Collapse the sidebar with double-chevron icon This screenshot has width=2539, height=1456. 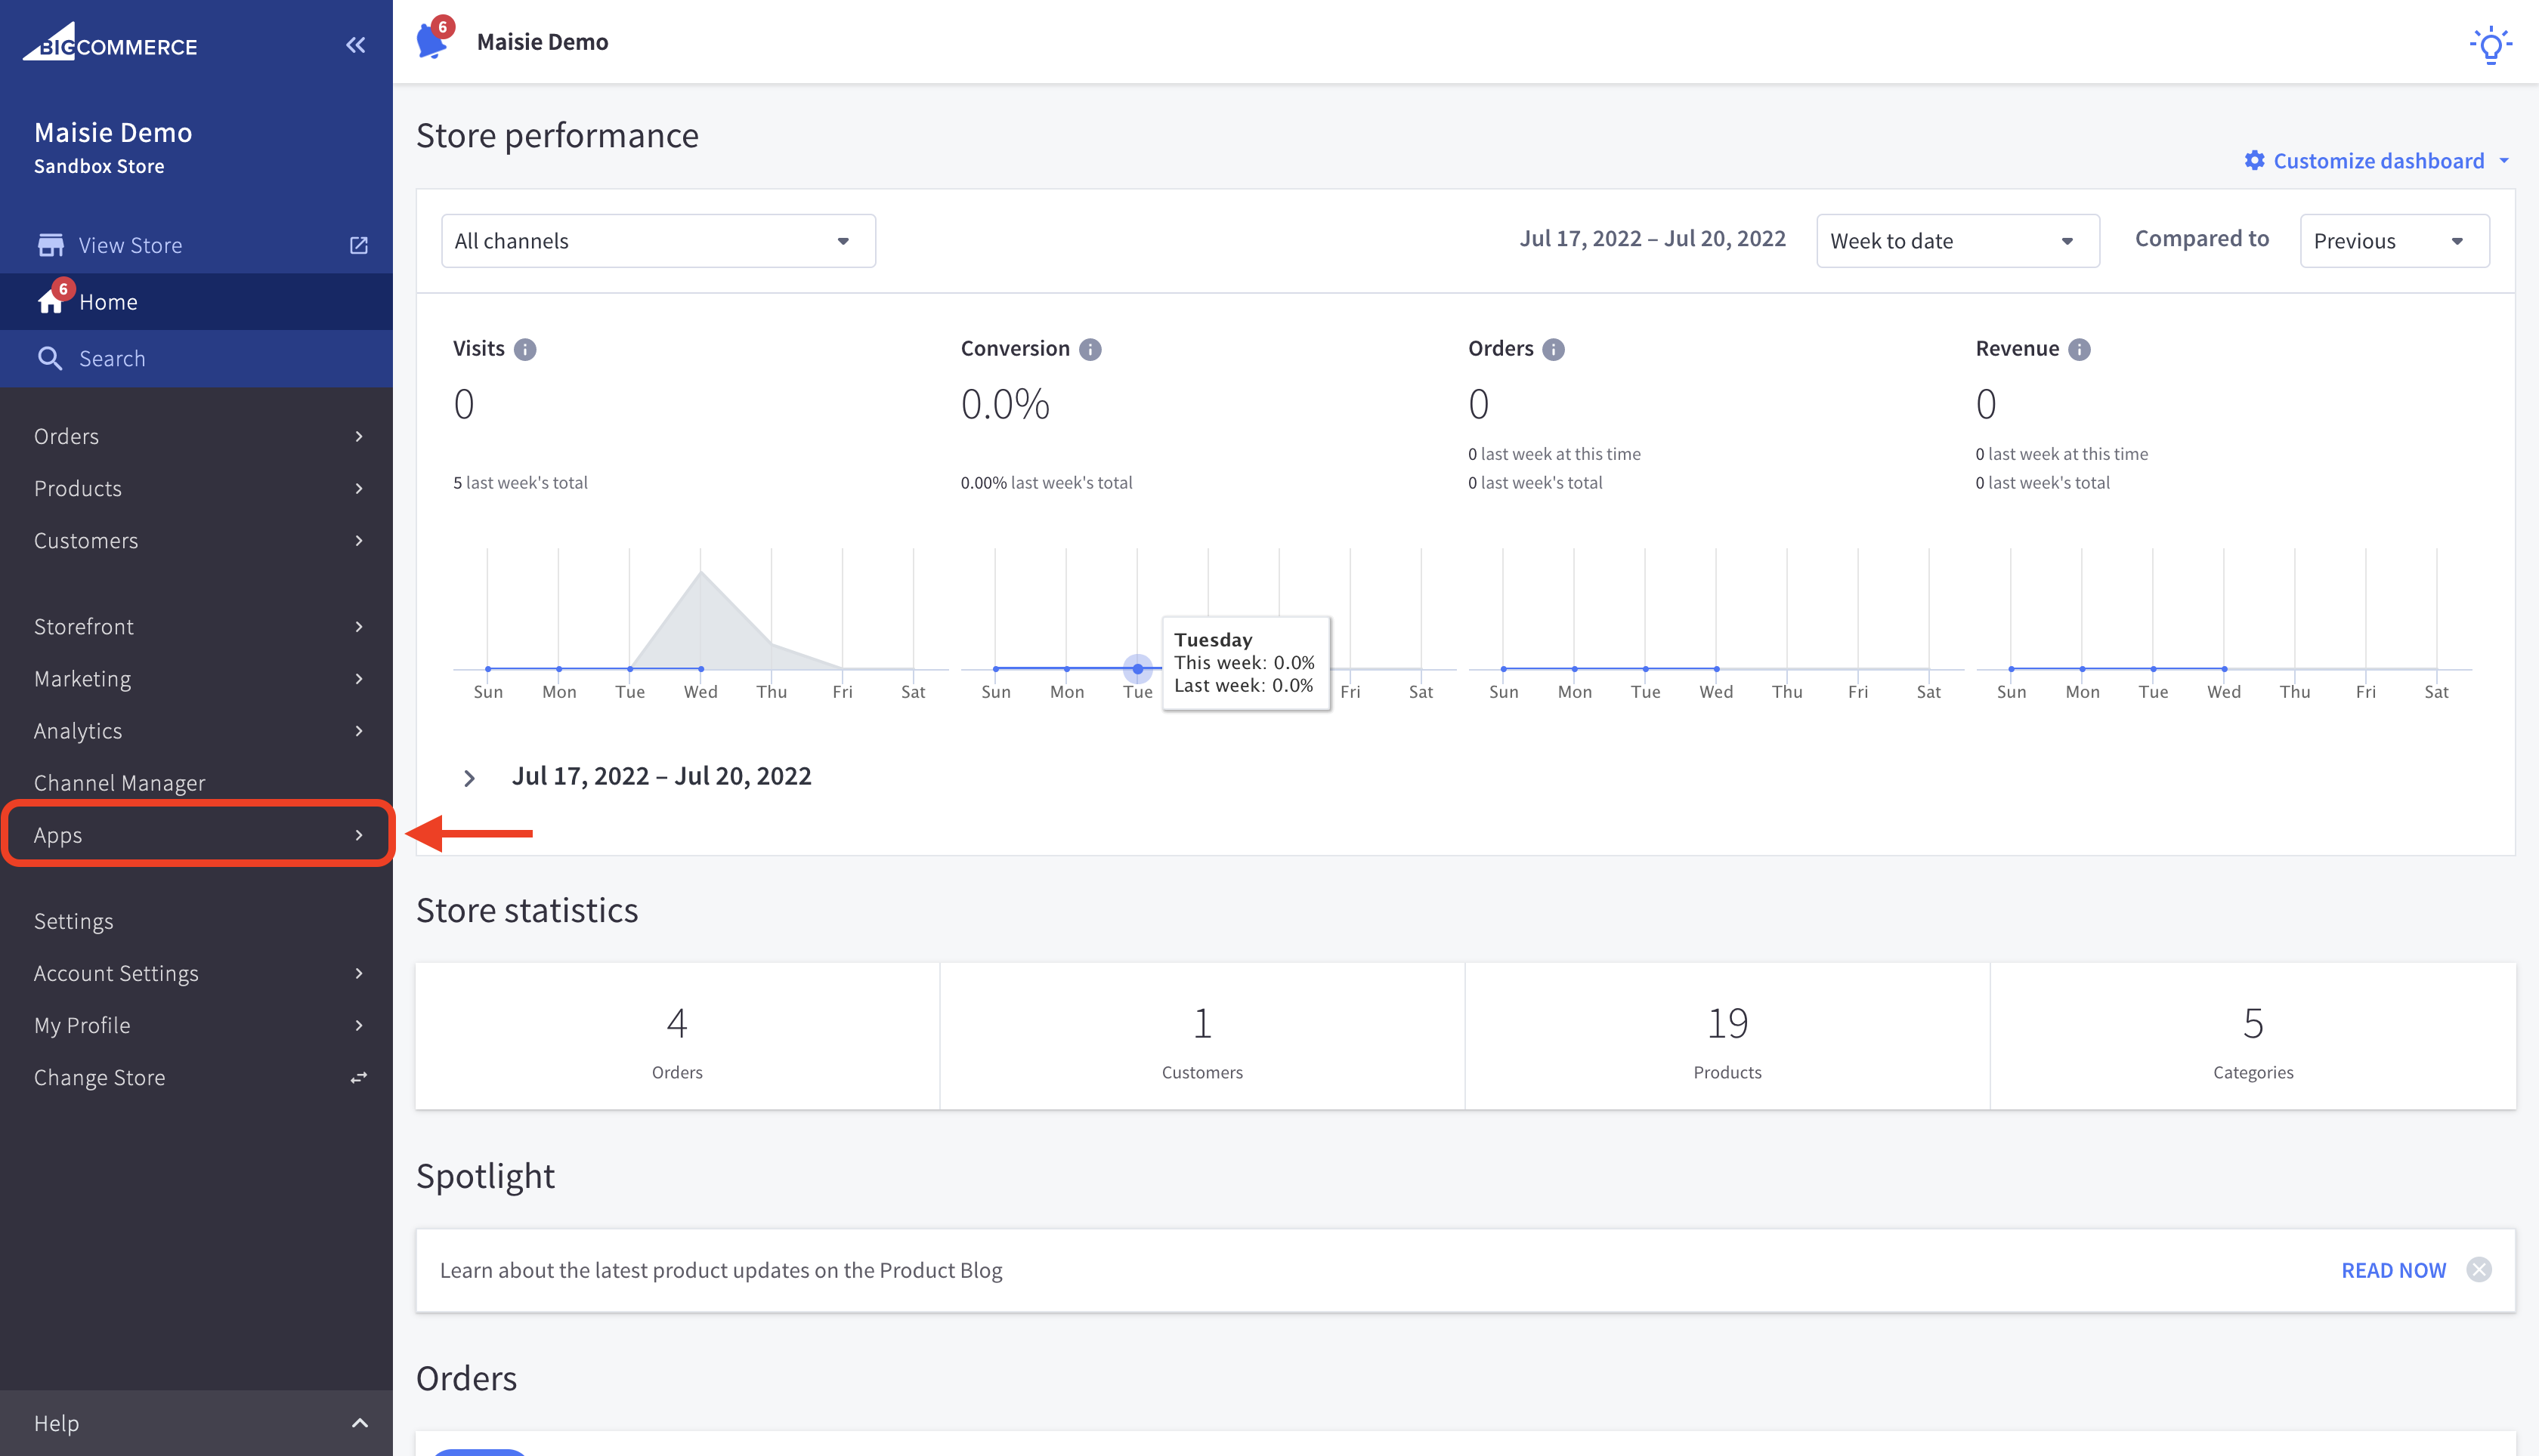[x=355, y=45]
